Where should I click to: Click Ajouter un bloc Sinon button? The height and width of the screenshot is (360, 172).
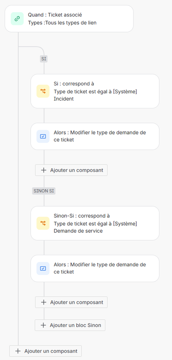coord(70,325)
